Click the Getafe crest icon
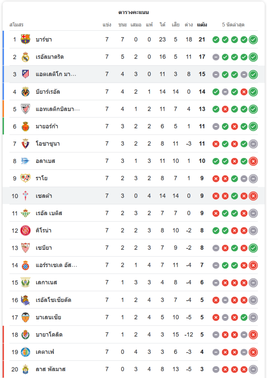267x378 pixels. (x=25, y=352)
